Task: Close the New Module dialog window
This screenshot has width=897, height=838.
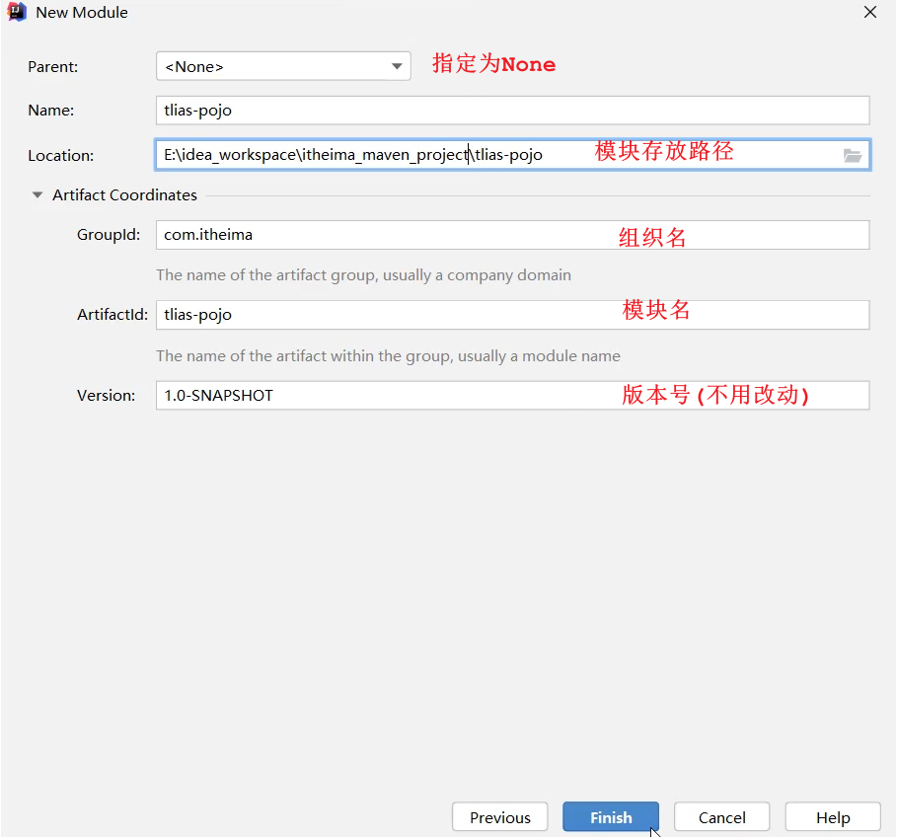Action: pyautogui.click(x=869, y=13)
